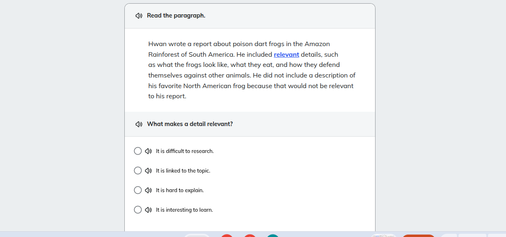Click the answer text "It is hard to explain."
The width and height of the screenshot is (506, 237).
click(x=180, y=190)
